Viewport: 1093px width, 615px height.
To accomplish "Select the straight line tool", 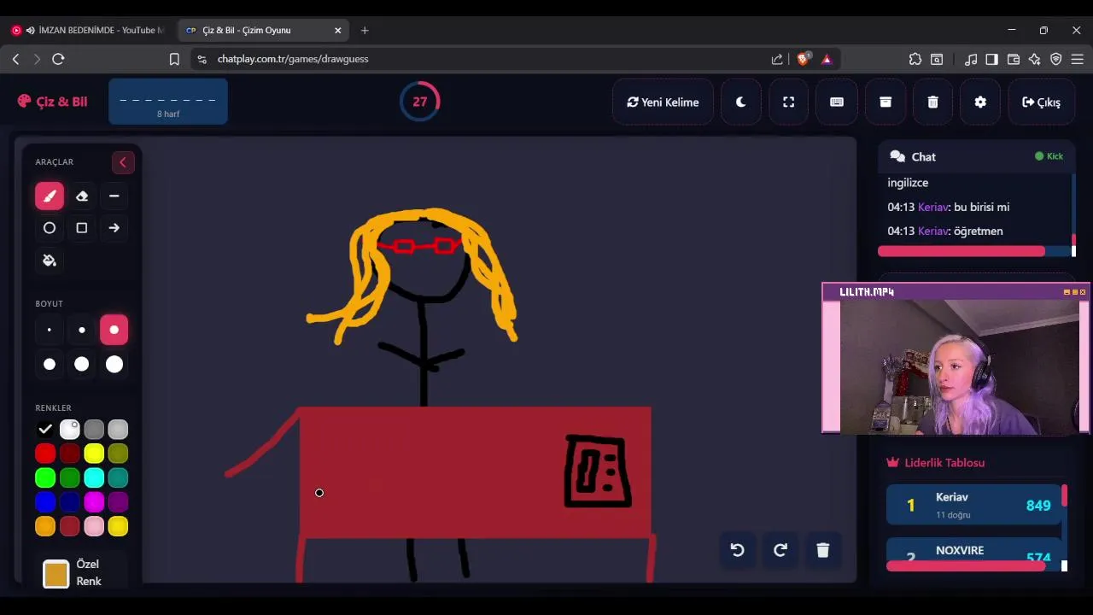I will point(114,196).
